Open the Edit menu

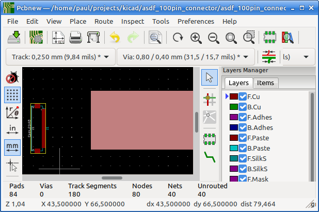(x=32, y=21)
